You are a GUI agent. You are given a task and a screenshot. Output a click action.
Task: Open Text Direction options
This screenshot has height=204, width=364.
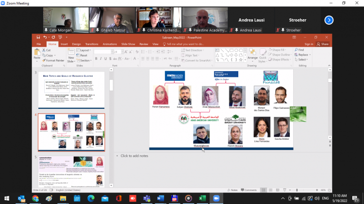[193, 50]
